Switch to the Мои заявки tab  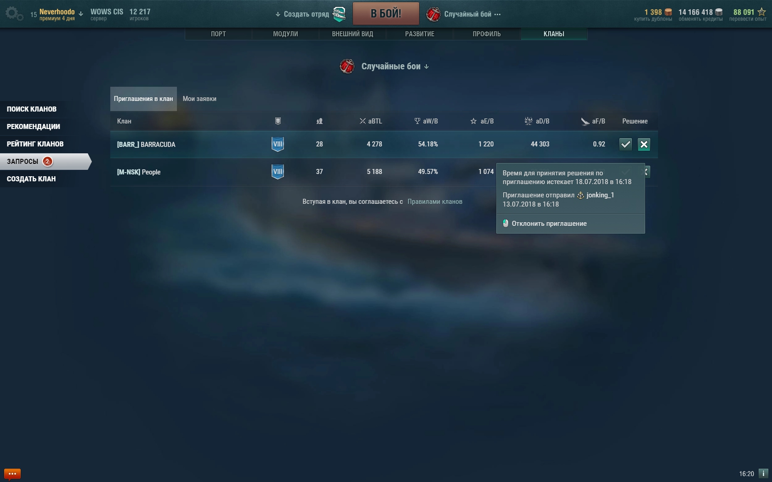point(199,99)
